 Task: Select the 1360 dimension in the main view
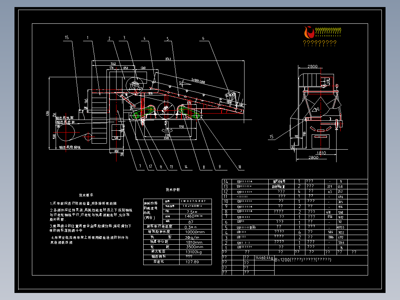143,68
